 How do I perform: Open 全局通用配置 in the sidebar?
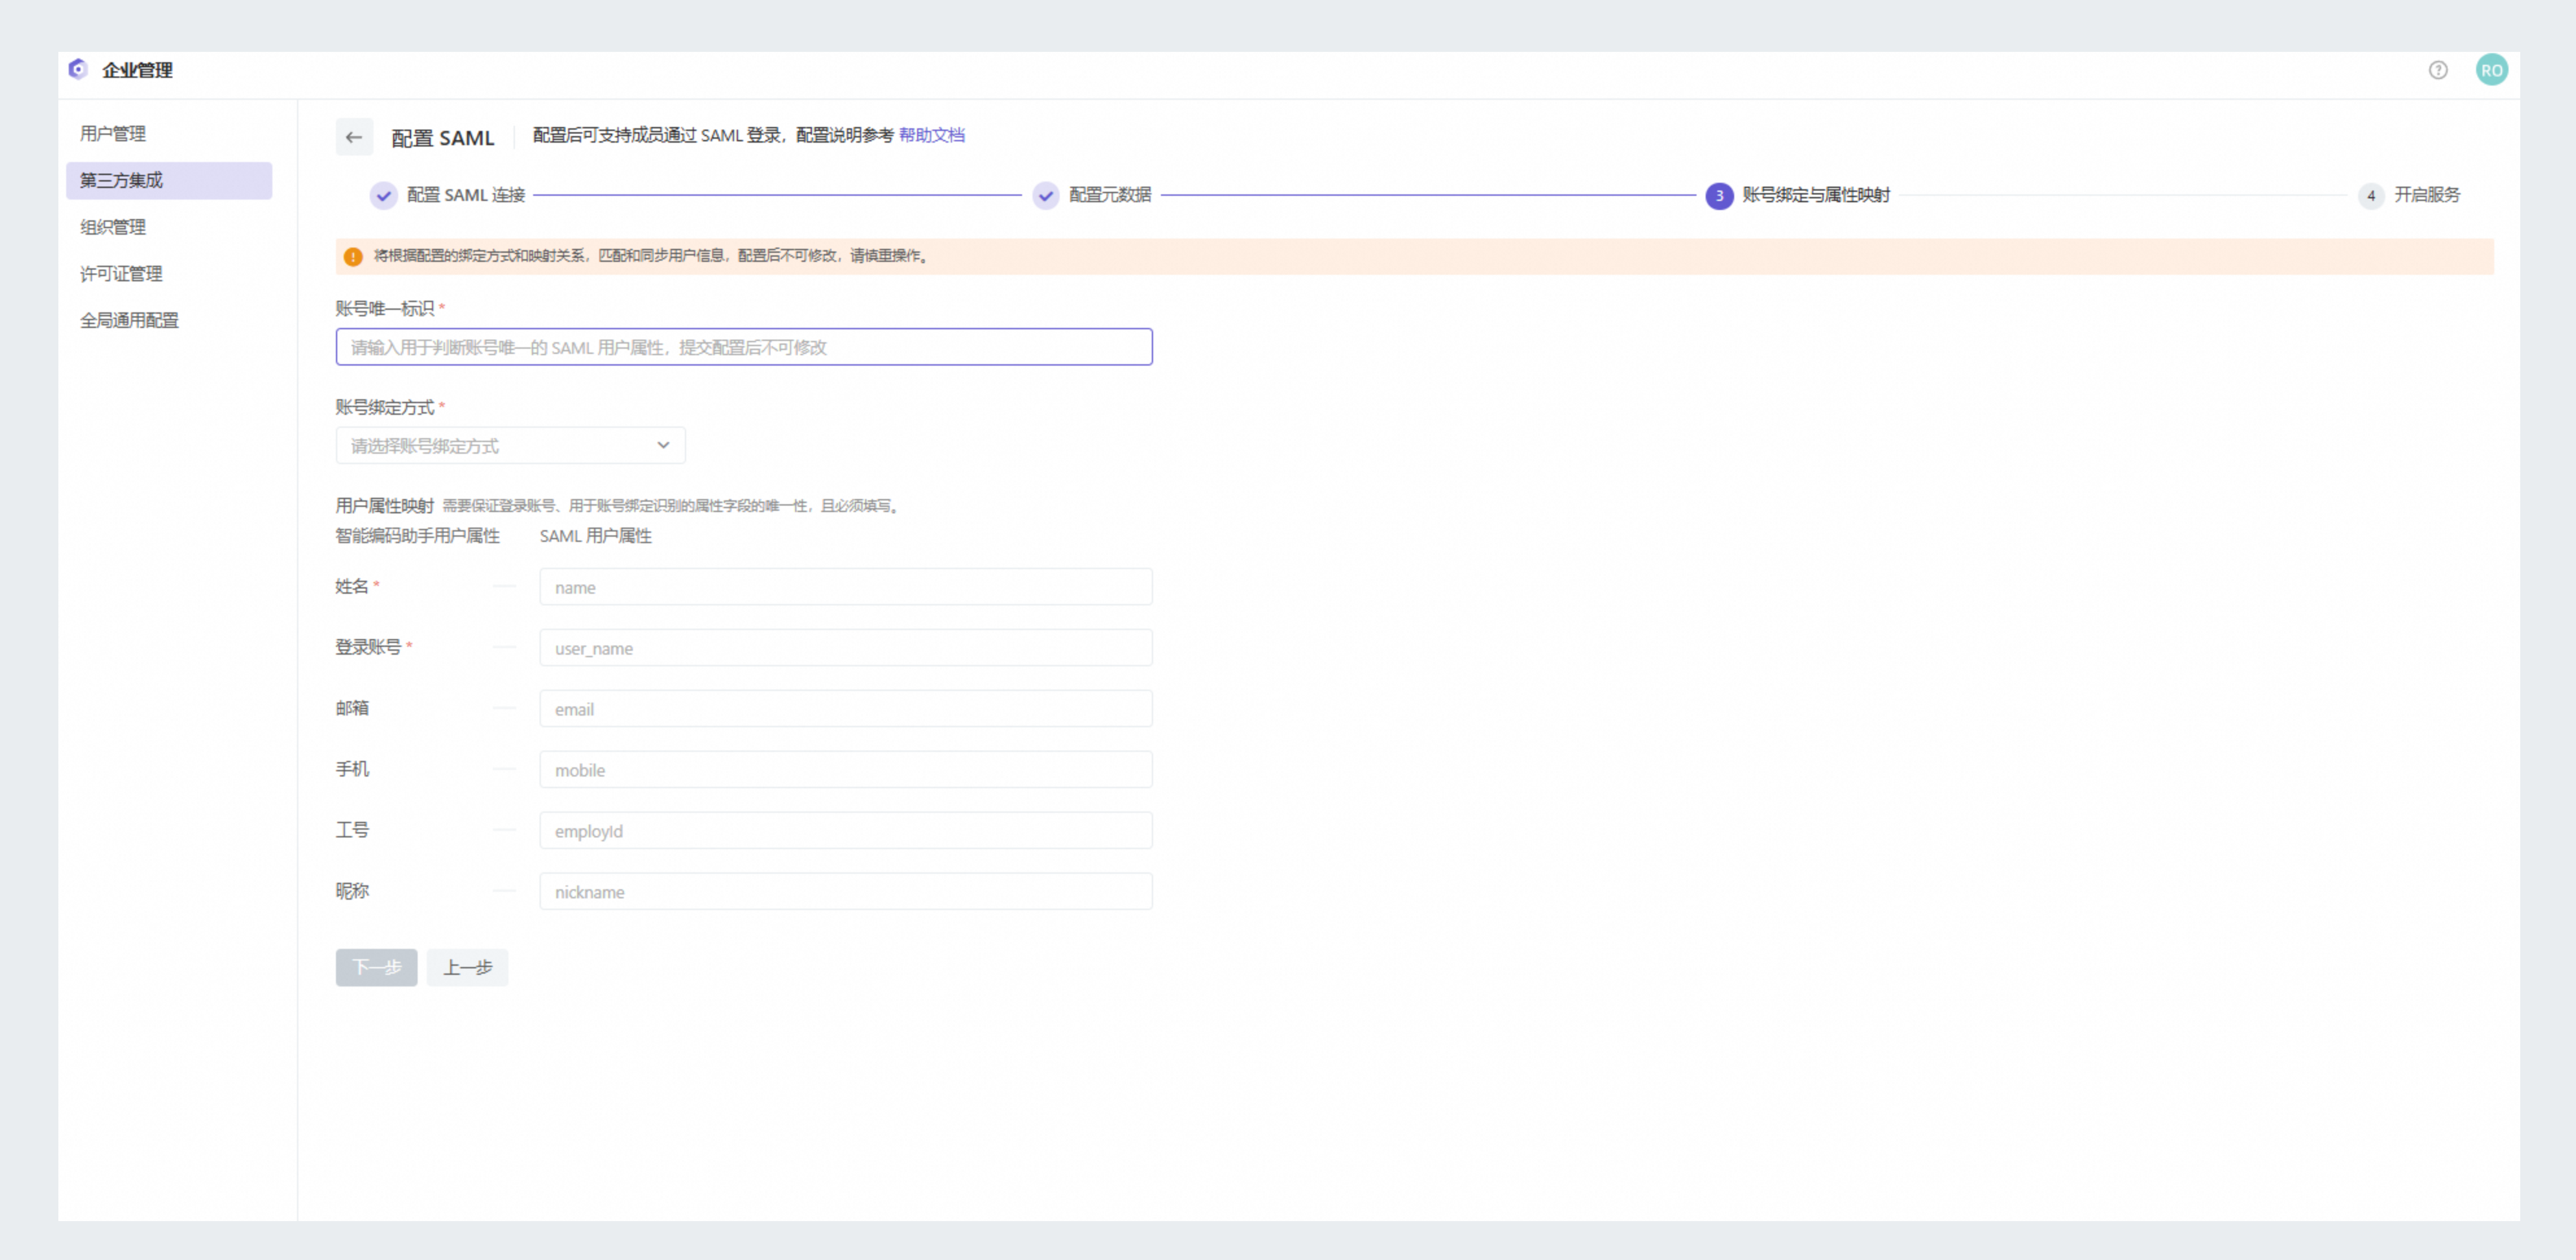(x=129, y=320)
